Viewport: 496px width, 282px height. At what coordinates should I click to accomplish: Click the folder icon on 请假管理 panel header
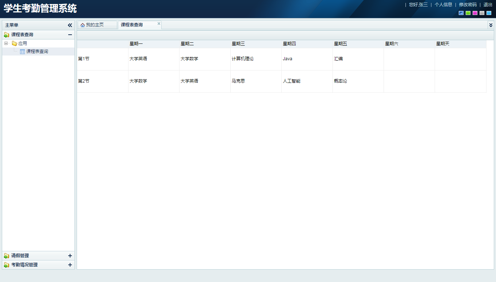pos(6,256)
